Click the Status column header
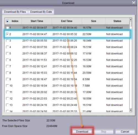Image resolution: width=138 pixels, height=135 pixels. click(x=117, y=21)
